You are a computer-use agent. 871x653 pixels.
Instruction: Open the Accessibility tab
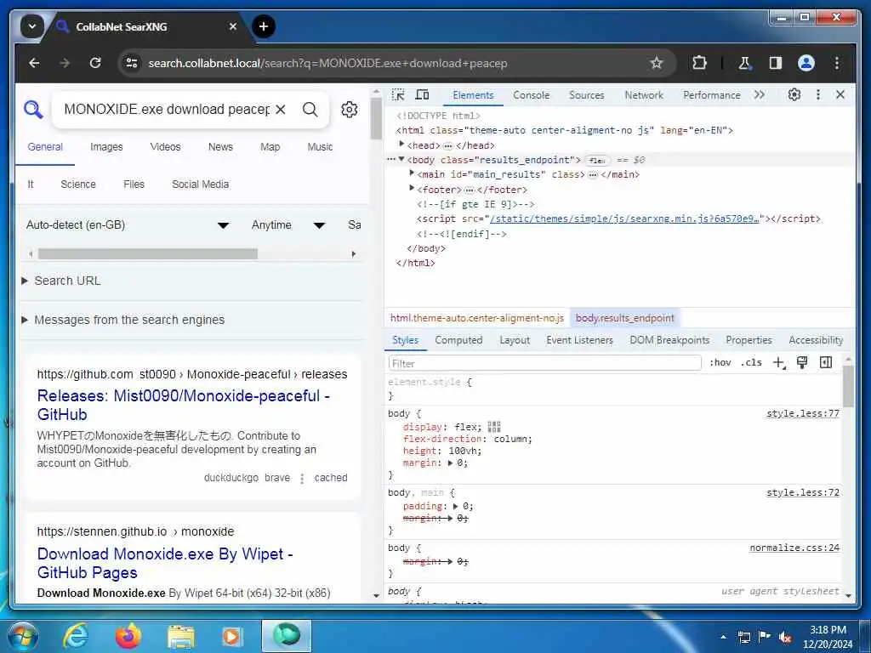coord(816,340)
